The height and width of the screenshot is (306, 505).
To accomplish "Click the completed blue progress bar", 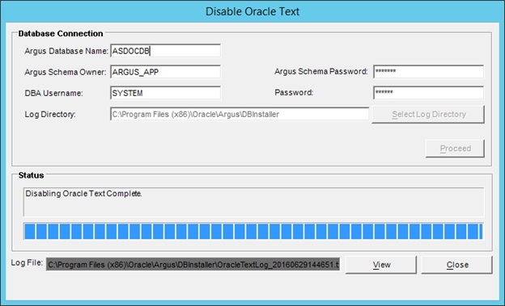I will pos(253,231).
